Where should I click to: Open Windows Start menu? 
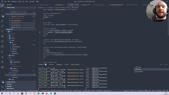pyautogui.click(x=2, y=93)
